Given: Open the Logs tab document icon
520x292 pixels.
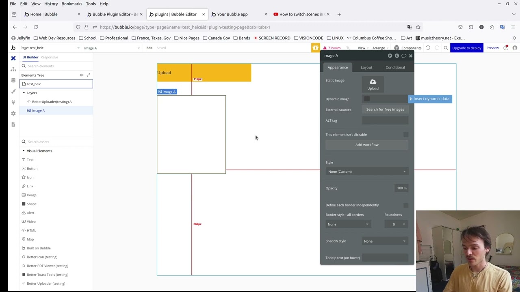Looking at the screenshot, I should click(x=13, y=124).
